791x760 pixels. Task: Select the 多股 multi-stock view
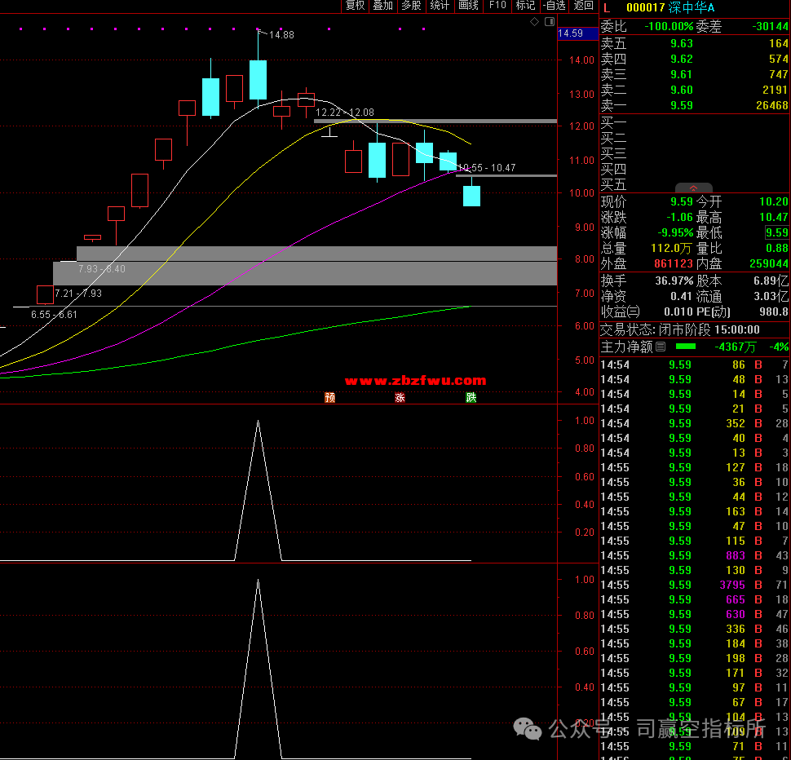point(411,6)
